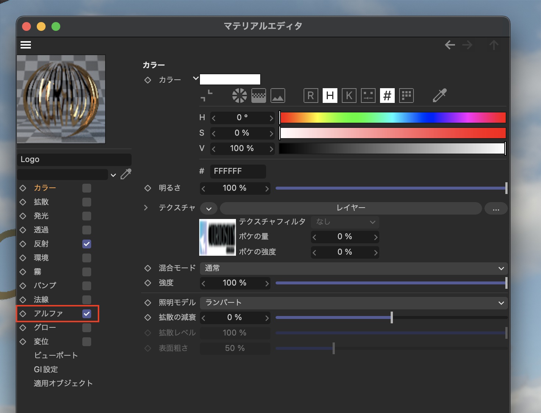Open the 照明モデル dropdown

coord(354,303)
